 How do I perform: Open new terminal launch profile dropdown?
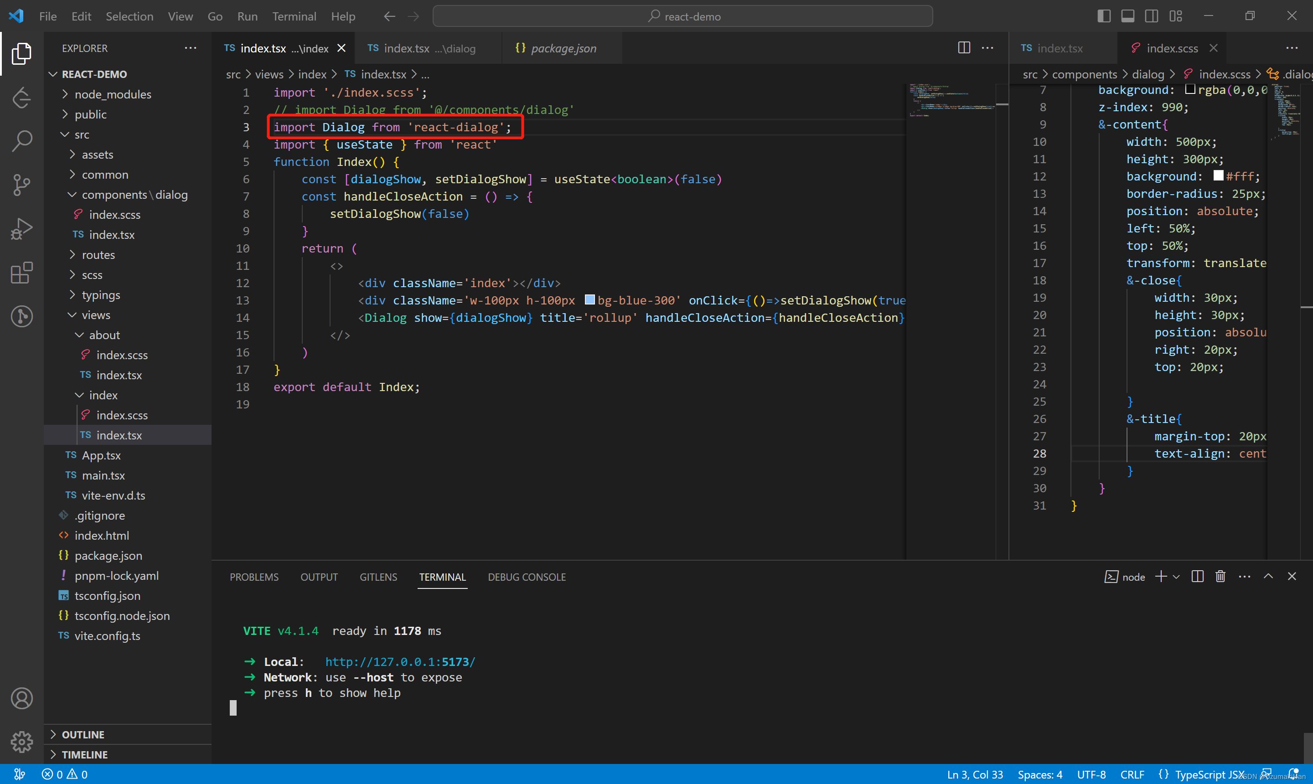[x=1176, y=577]
